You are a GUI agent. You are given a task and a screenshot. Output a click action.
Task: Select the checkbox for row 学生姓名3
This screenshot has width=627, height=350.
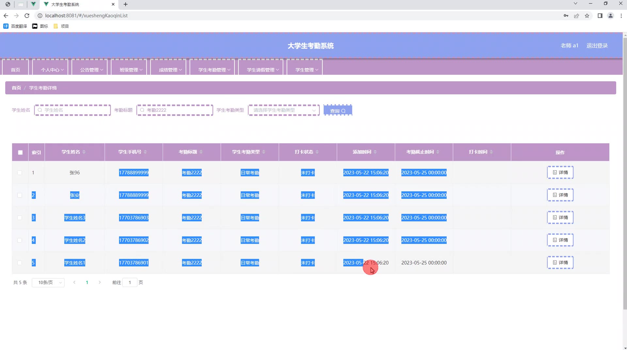point(20,218)
